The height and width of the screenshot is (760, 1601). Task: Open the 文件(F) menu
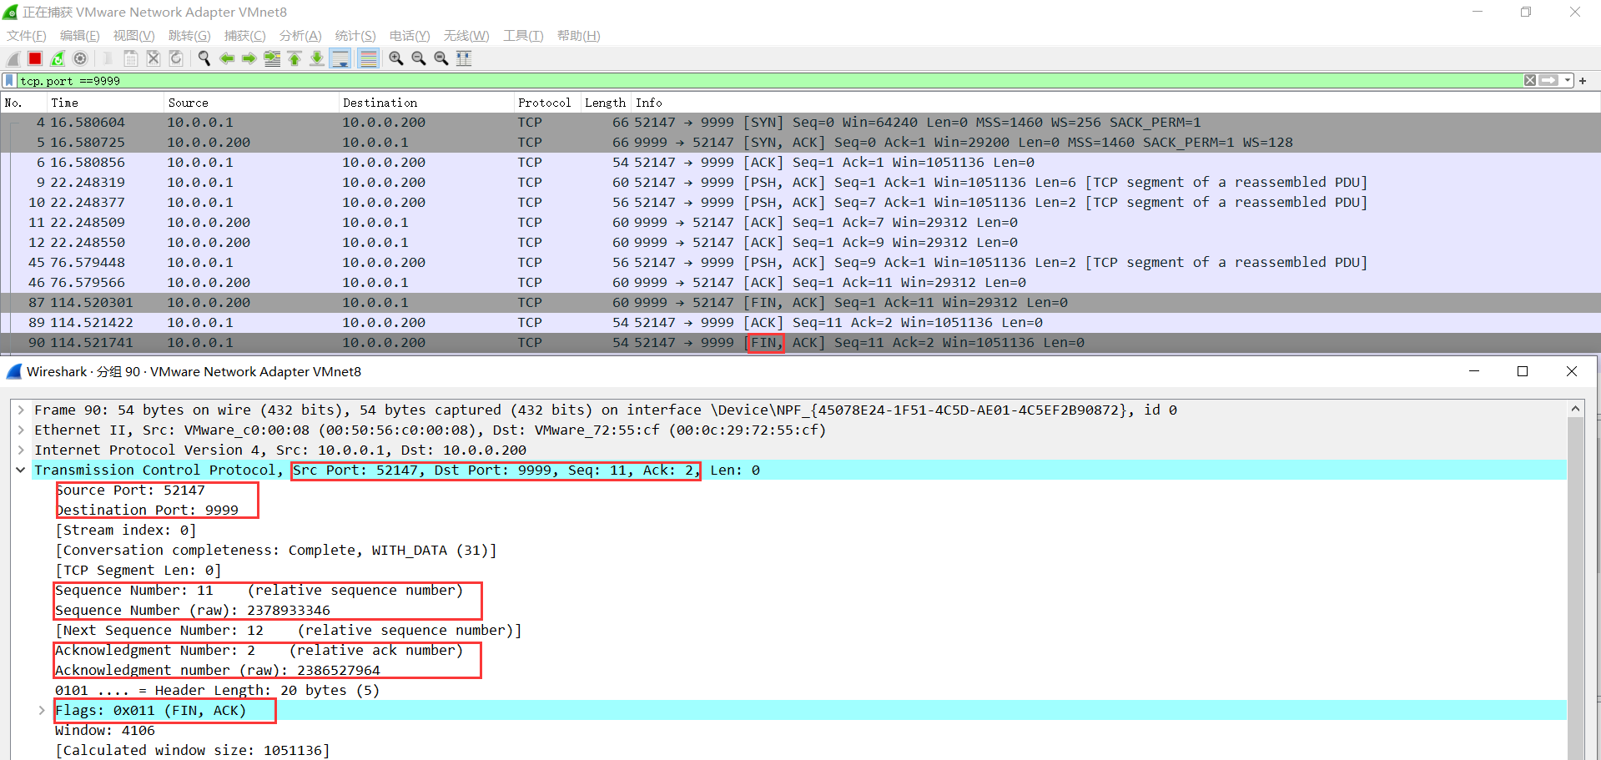tap(27, 36)
